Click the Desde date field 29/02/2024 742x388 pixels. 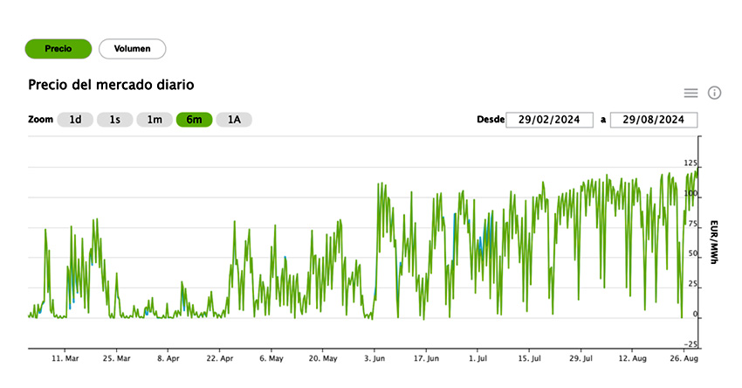point(549,120)
